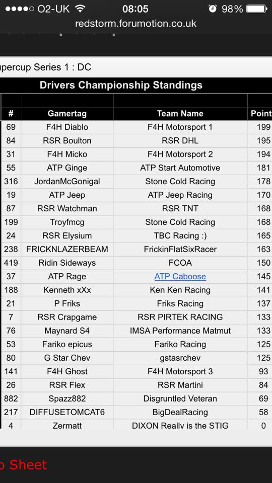Screen dimensions: 272x483
Task: Tap the alarm clock status icon
Action: pyautogui.click(x=213, y=9)
